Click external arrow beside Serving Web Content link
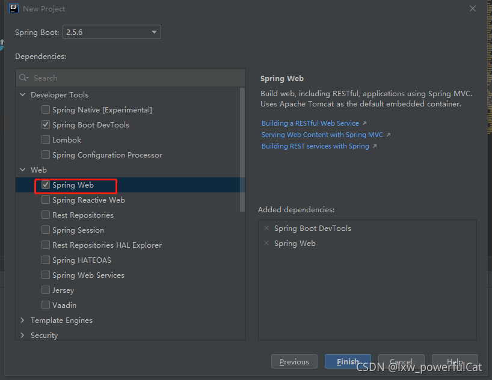Screen dimensions: 492x380 tap(389, 135)
